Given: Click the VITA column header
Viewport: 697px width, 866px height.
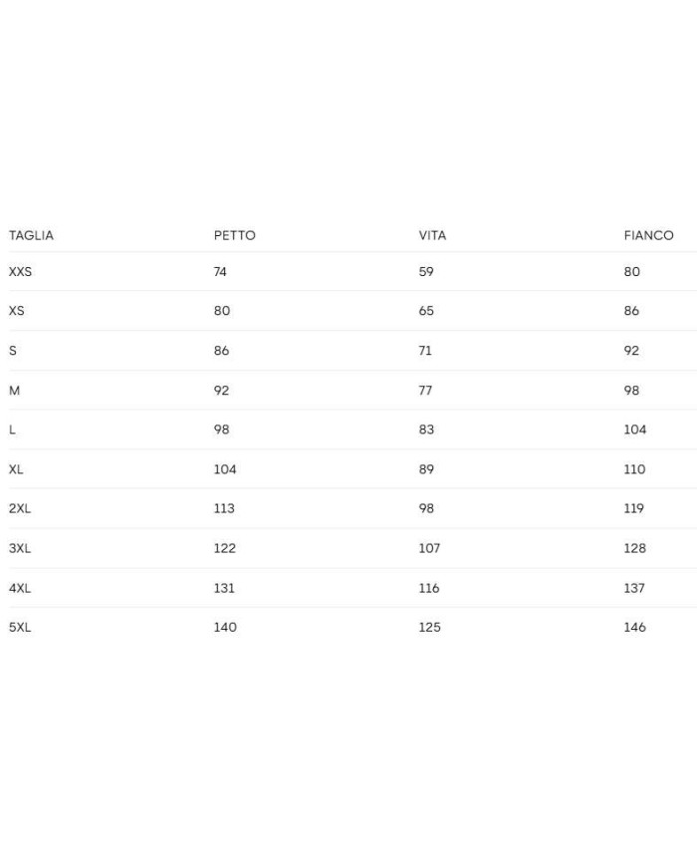Looking at the screenshot, I should [x=432, y=235].
